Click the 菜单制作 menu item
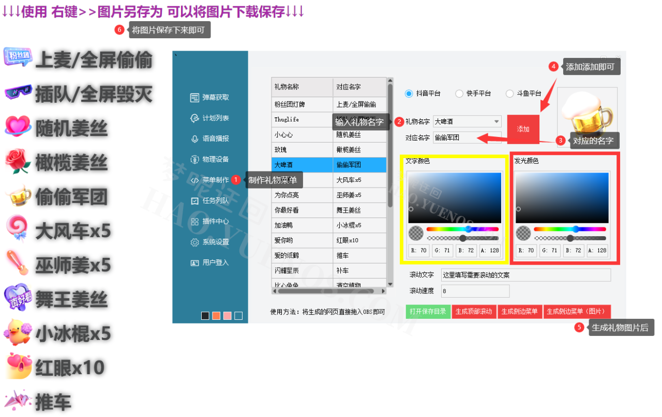 (215, 180)
